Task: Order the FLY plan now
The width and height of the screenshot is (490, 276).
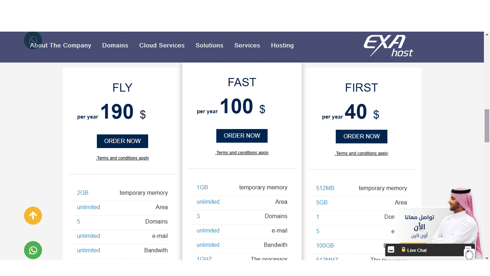Action: tap(122, 141)
